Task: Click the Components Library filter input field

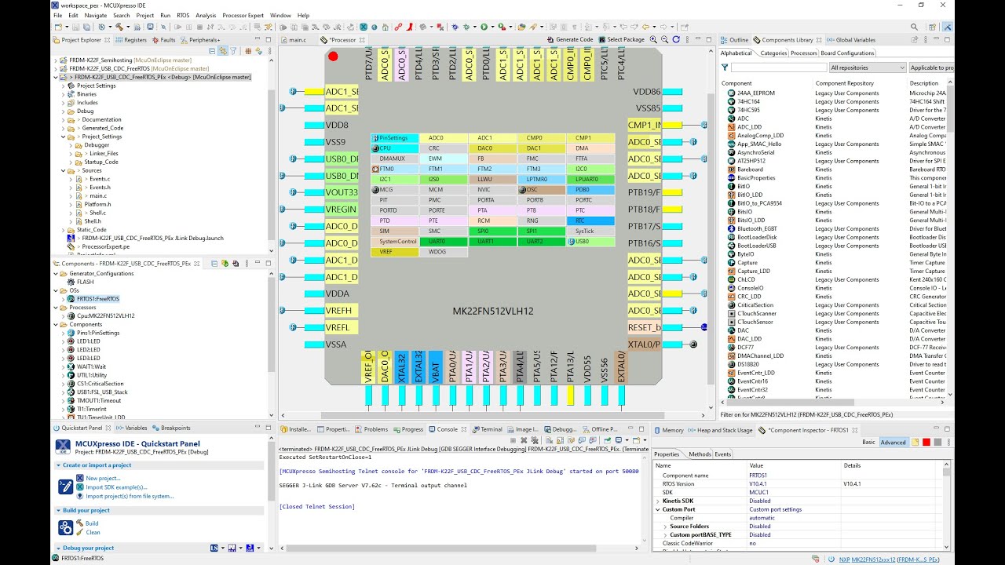Action: pos(778,67)
